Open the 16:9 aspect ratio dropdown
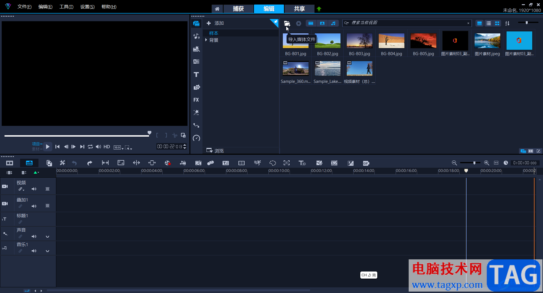 tap(118, 147)
